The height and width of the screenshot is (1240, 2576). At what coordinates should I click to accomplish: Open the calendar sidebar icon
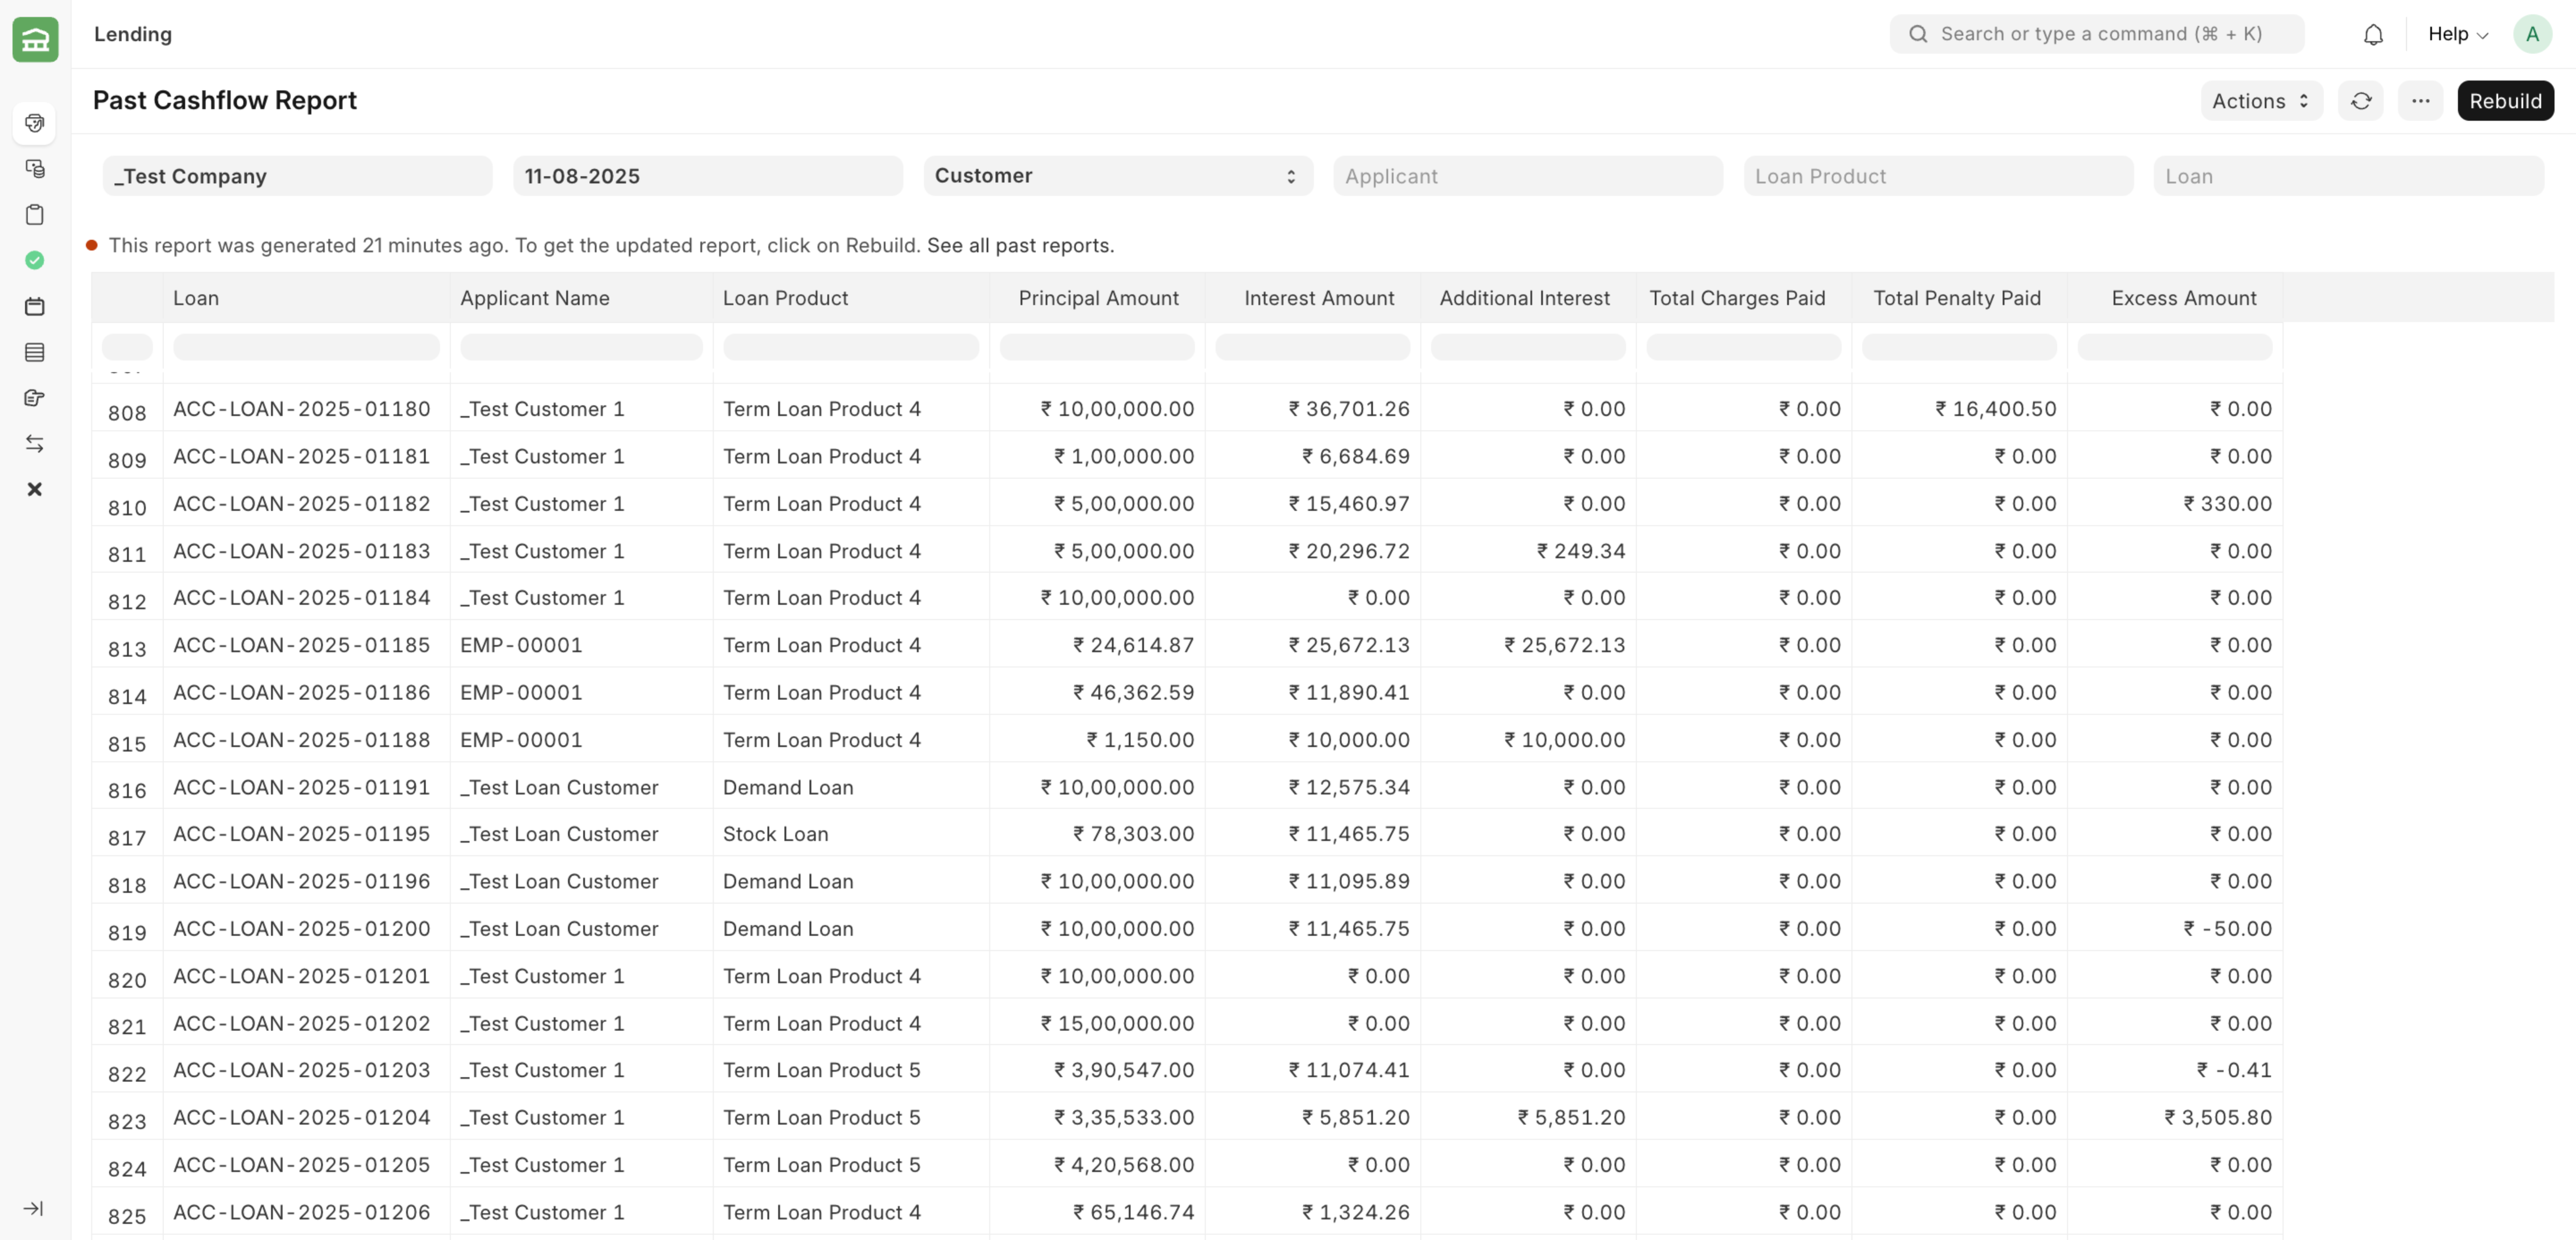click(x=35, y=307)
